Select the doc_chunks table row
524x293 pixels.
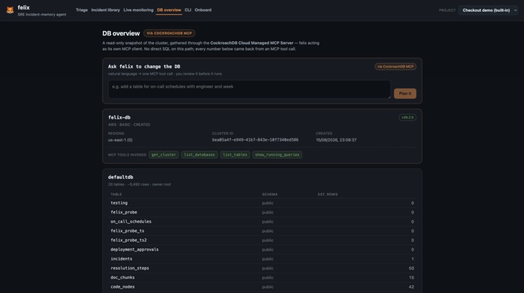click(x=262, y=277)
